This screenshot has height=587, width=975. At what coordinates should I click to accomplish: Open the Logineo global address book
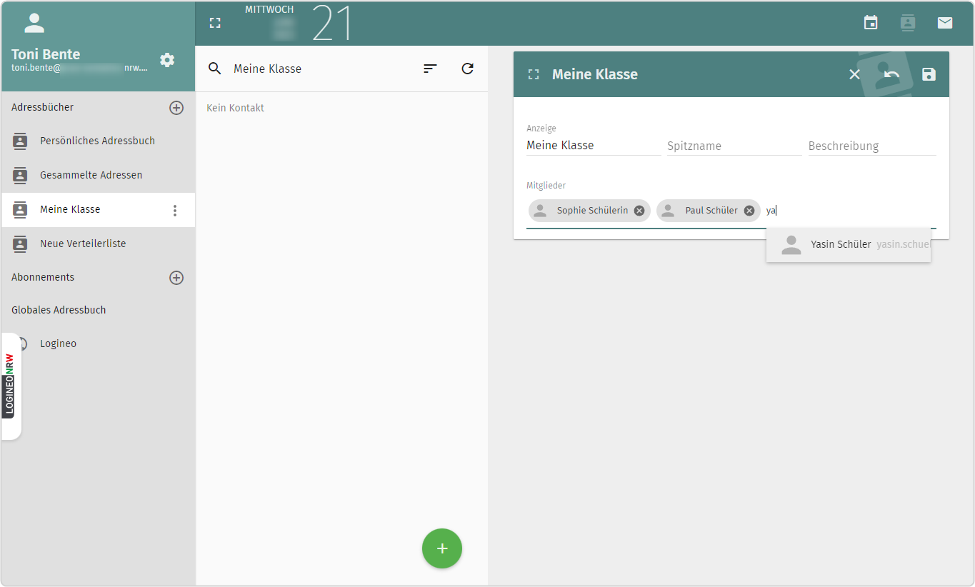click(x=98, y=344)
